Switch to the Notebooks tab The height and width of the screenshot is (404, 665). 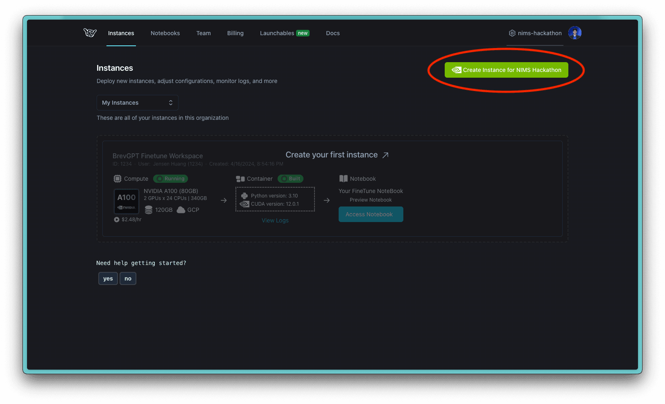(165, 33)
